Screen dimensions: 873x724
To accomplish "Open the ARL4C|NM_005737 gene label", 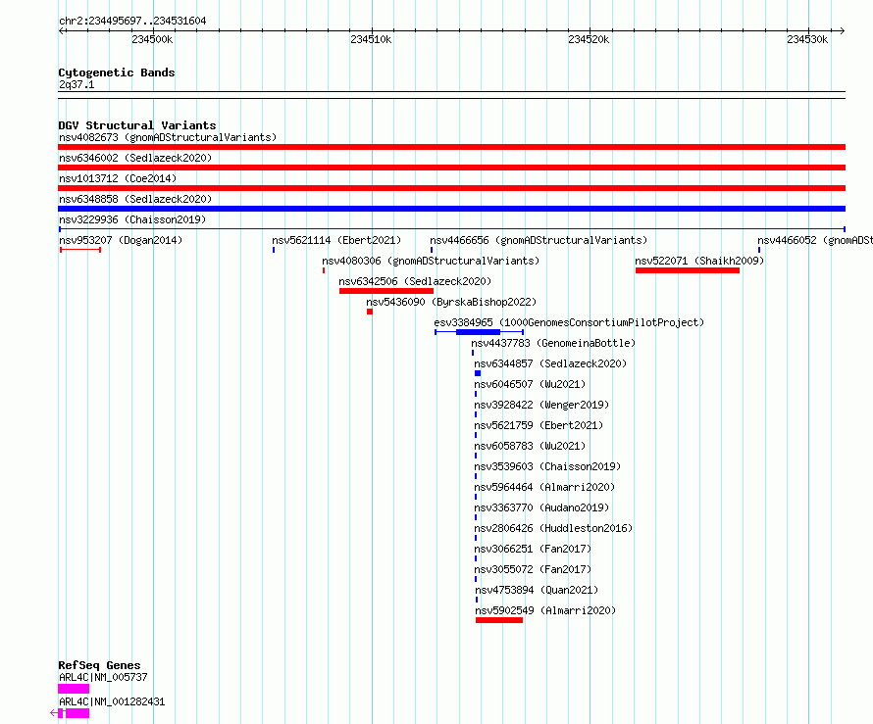I will [x=103, y=677].
